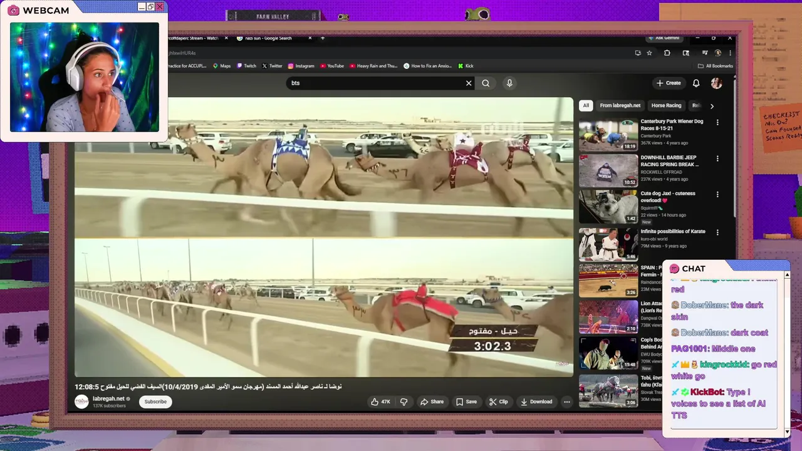Click the camel race video player
Screen dimensions: 802x451
click(x=324, y=237)
